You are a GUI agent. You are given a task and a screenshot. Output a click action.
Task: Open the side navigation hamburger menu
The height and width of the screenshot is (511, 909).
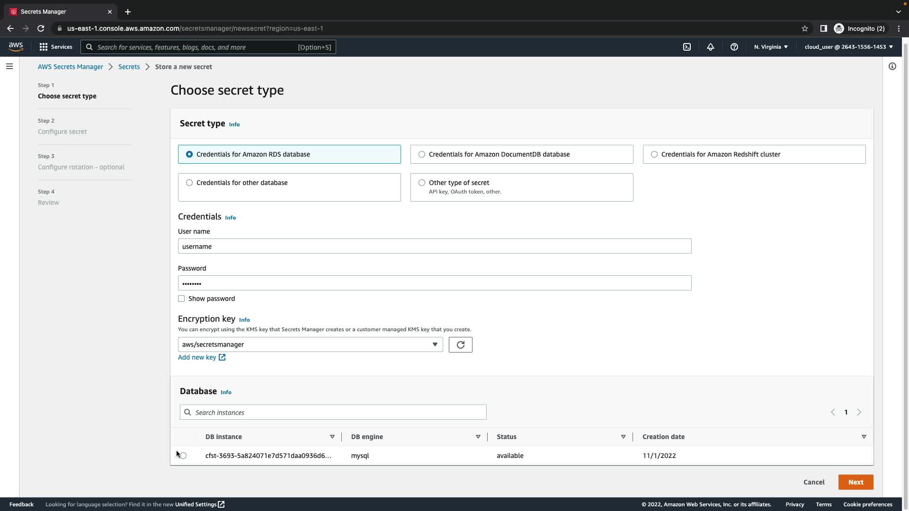(9, 66)
